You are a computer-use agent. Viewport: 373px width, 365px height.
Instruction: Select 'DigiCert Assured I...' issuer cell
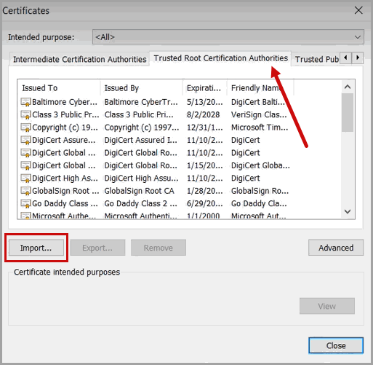(x=141, y=140)
